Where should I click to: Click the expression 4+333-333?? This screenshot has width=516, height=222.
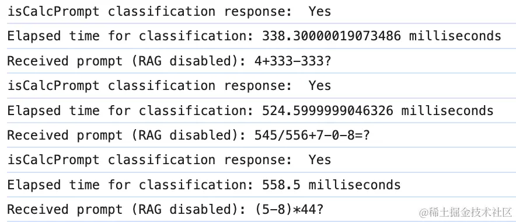point(292,61)
